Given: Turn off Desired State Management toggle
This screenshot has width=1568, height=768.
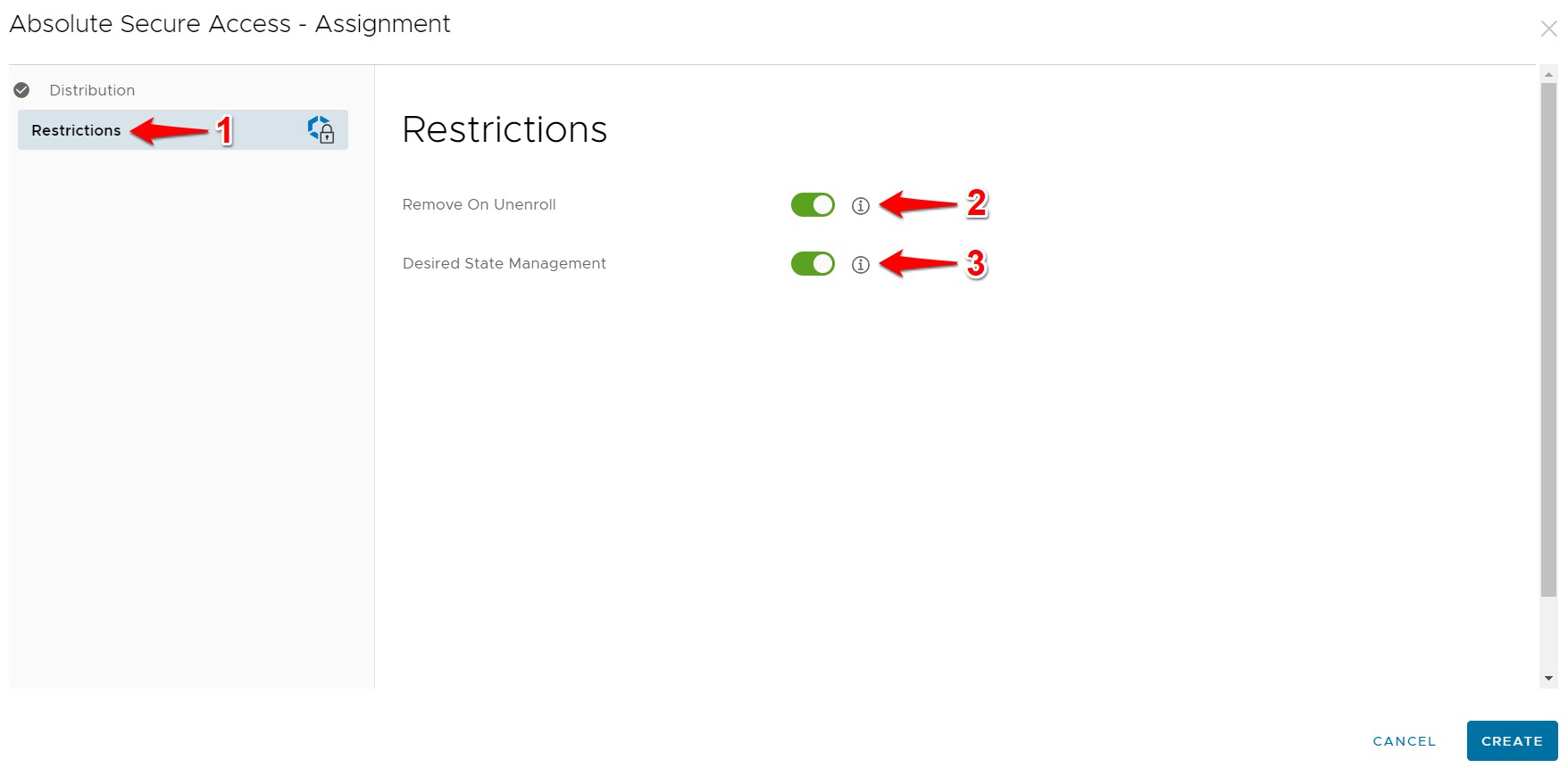Looking at the screenshot, I should [x=813, y=264].
